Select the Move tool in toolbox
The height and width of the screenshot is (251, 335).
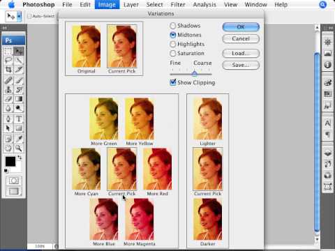(19, 51)
